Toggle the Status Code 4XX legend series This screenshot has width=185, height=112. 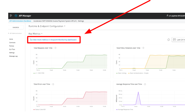click(x=40, y=109)
